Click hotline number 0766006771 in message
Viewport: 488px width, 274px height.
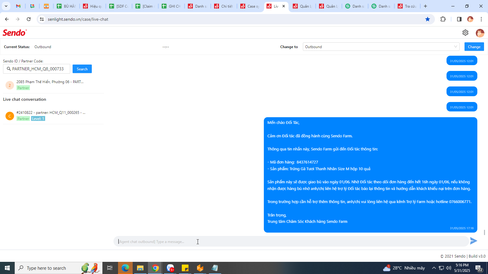(460, 202)
